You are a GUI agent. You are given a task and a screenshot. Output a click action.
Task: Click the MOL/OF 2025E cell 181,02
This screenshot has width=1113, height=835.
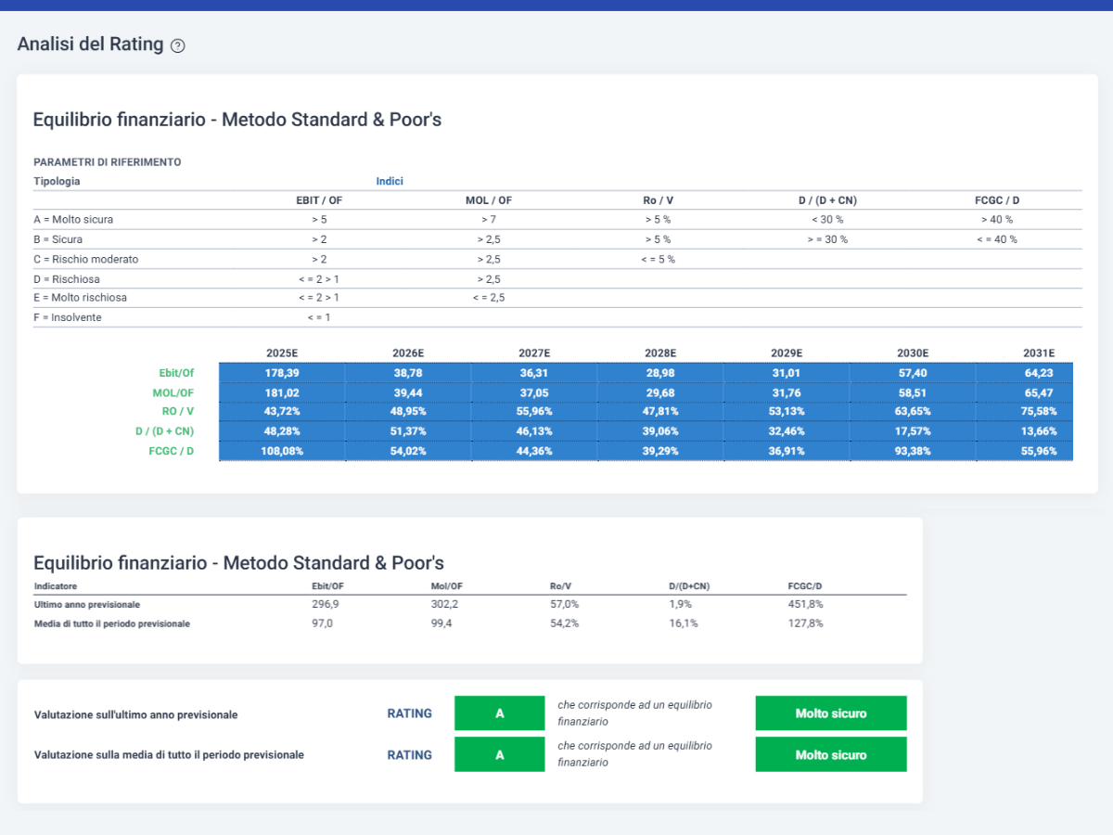pos(282,392)
